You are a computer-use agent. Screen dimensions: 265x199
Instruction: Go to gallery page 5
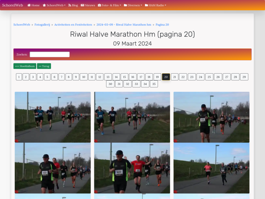click(x=47, y=77)
